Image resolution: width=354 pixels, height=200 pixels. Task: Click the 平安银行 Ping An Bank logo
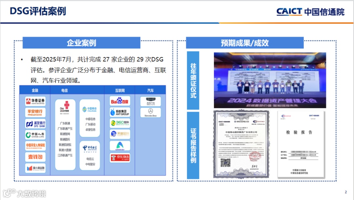tap(35, 112)
